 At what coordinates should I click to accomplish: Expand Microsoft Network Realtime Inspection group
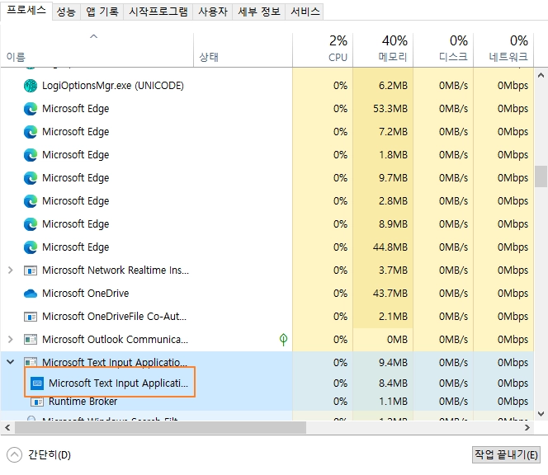click(x=11, y=270)
